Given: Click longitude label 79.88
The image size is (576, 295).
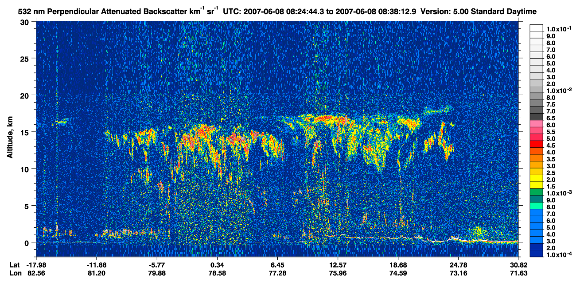Looking at the screenshot, I should pos(157,273).
